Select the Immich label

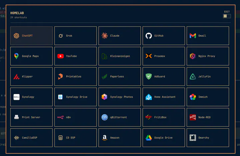[203, 97]
